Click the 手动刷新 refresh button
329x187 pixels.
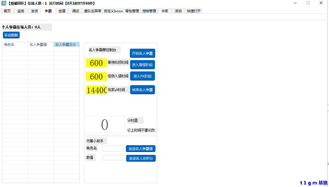[x=11, y=35]
